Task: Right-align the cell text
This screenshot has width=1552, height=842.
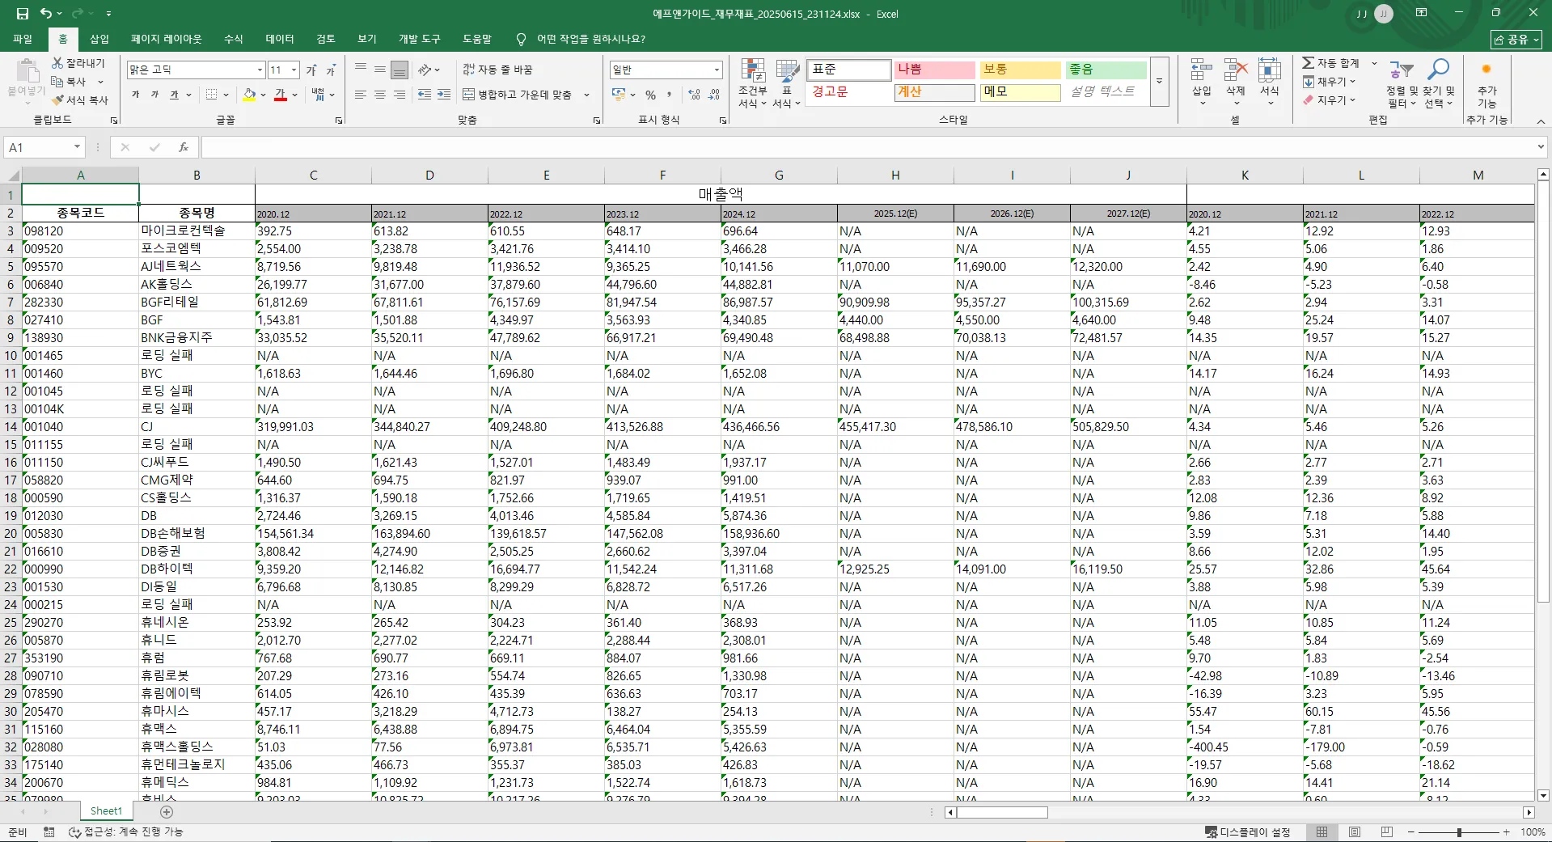Action: pyautogui.click(x=400, y=95)
